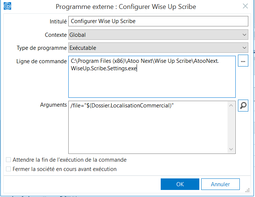Click the Arguments label text
This screenshot has width=255, height=197.
point(53,105)
